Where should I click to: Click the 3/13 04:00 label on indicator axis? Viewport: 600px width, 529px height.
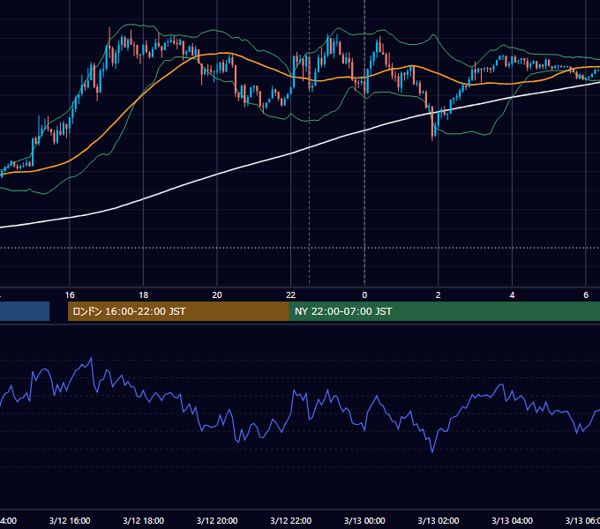coord(512,520)
